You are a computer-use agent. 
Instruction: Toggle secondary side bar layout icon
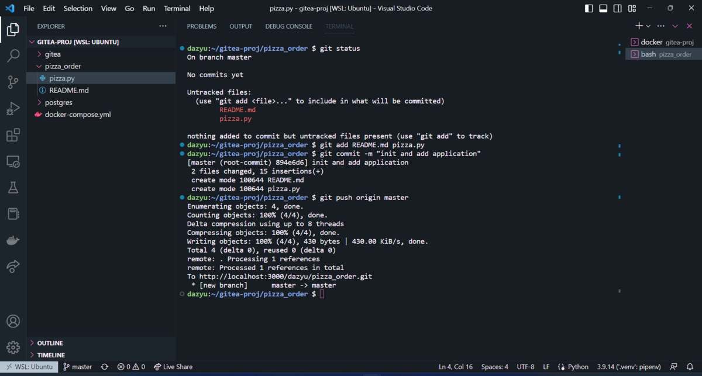tap(618, 8)
